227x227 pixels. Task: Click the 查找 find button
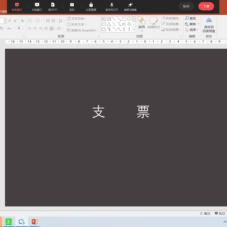point(191,18)
